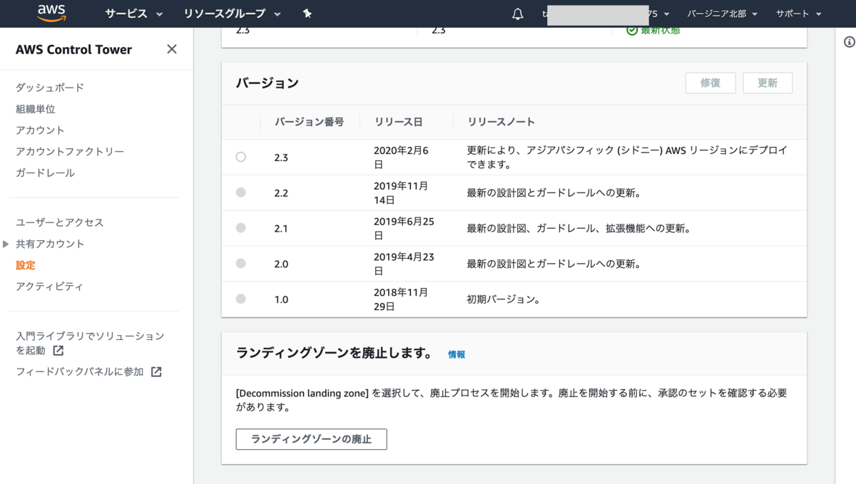This screenshot has width=856, height=484.
Task: Click the 更新 button
Action: 768,83
